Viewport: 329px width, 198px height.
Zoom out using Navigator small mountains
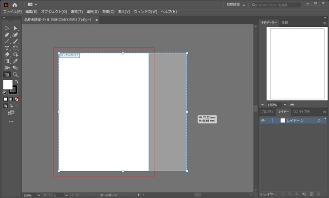(263, 104)
